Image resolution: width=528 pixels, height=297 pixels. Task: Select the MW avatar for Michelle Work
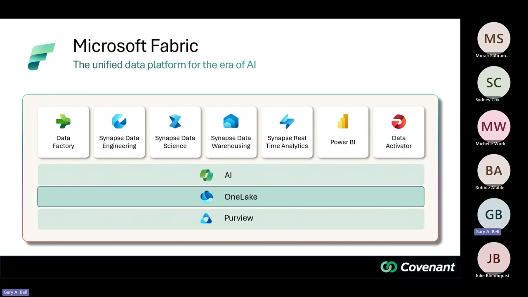pos(494,127)
